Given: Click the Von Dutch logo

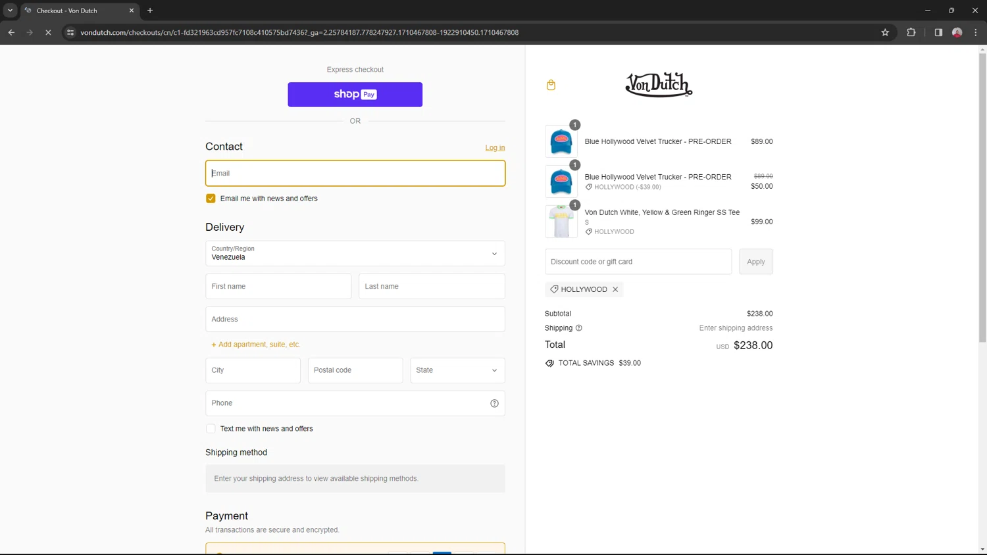Looking at the screenshot, I should pos(659,85).
